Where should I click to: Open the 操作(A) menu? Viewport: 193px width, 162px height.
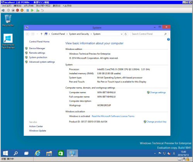(x=17, y=6)
